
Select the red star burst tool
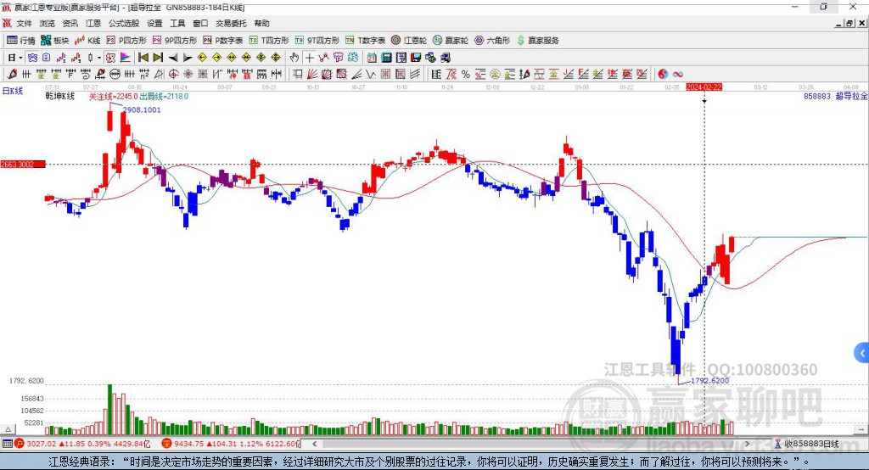point(188,75)
